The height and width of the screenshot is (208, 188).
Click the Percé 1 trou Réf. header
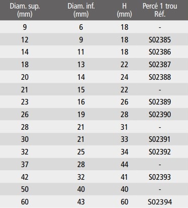(160, 10)
